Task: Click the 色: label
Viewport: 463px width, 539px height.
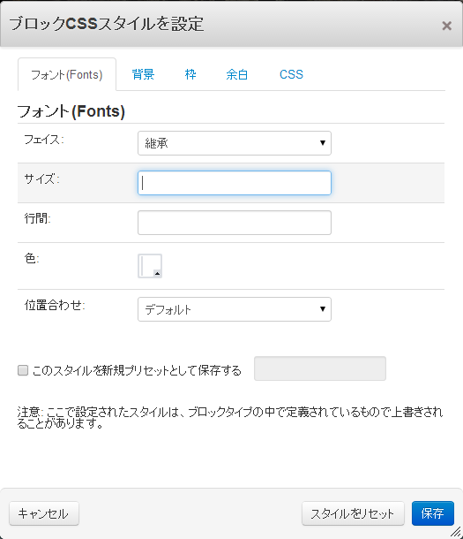Action: [32, 258]
